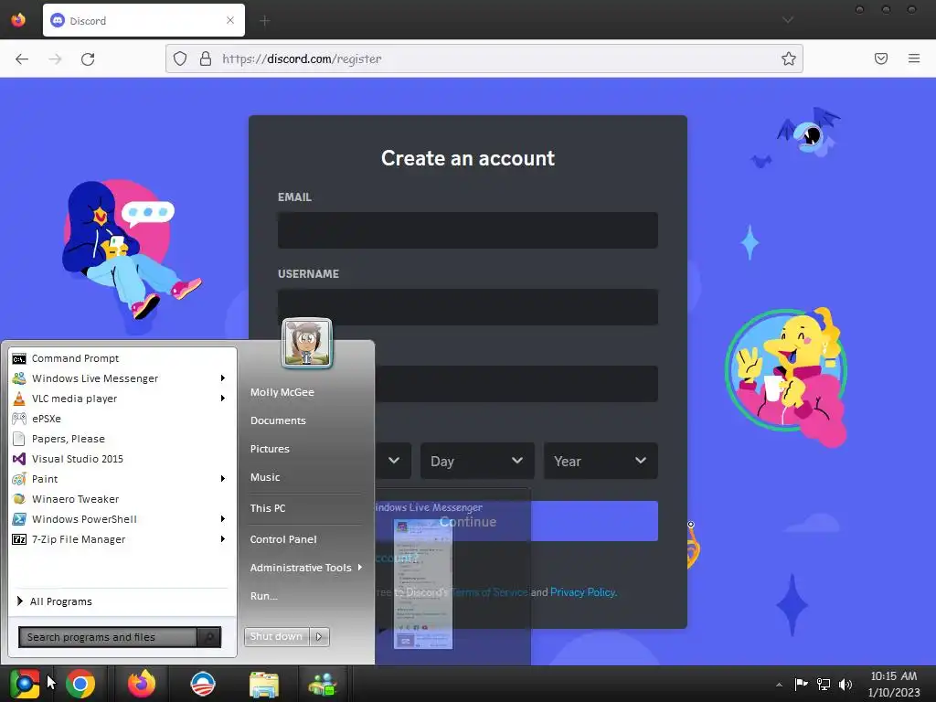
Task: Expand Windows Live Messenger submenu arrow
Action: 223,378
